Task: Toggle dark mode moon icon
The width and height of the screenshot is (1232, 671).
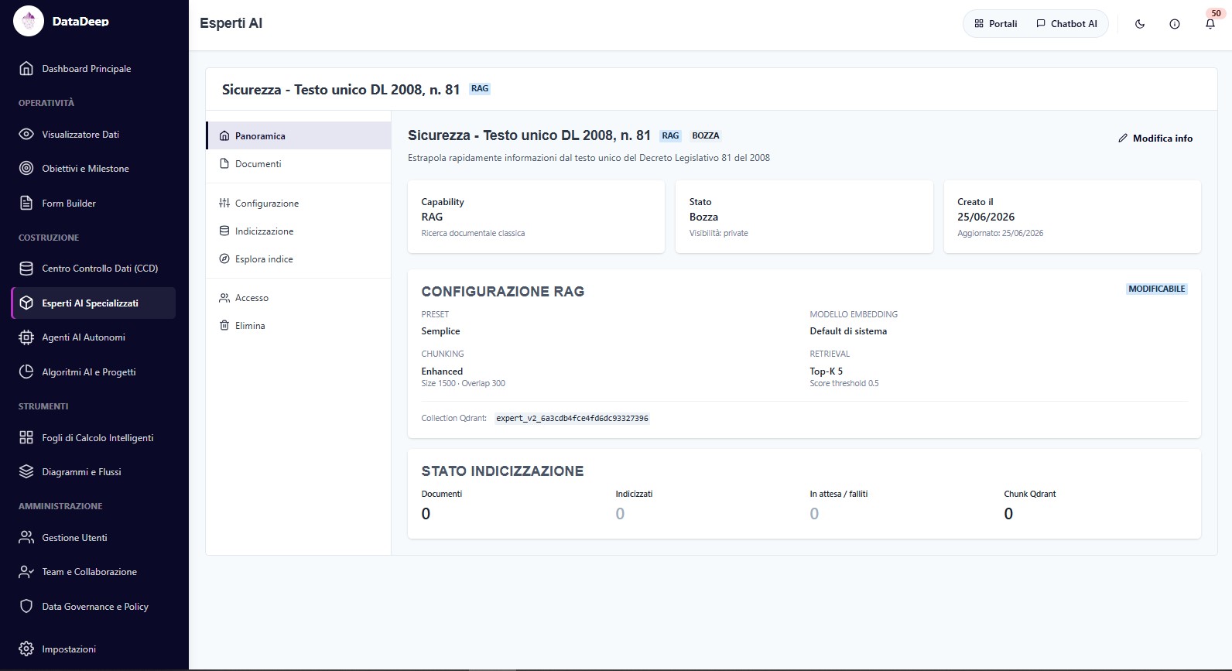Action: [1140, 24]
